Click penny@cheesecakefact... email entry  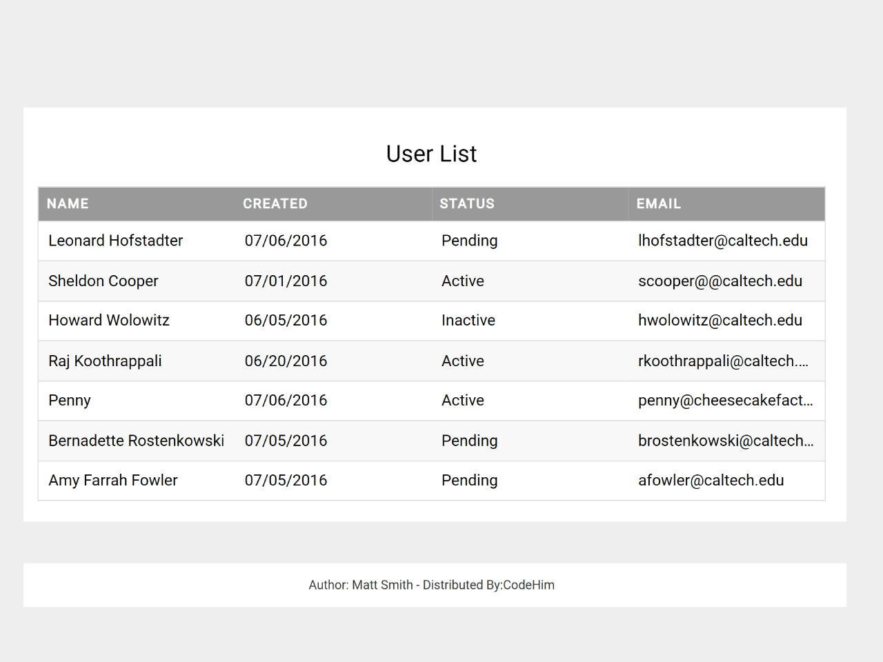click(x=726, y=401)
